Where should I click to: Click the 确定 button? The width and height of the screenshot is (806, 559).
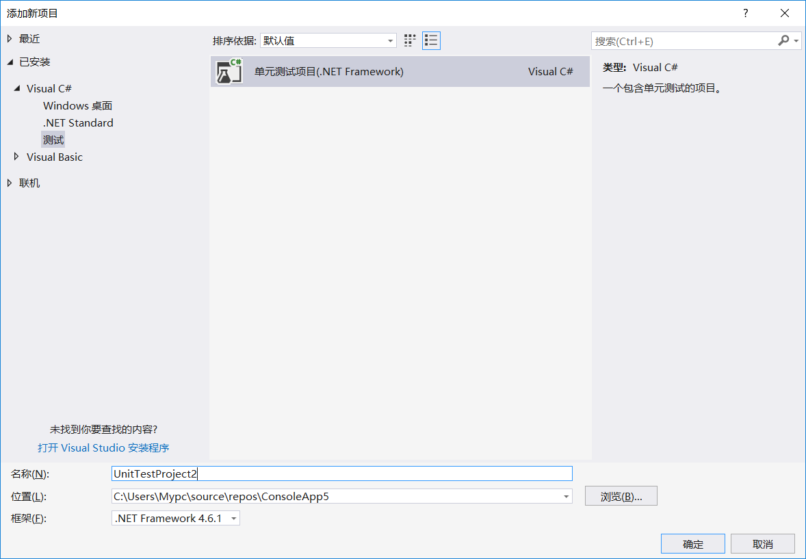click(x=693, y=543)
